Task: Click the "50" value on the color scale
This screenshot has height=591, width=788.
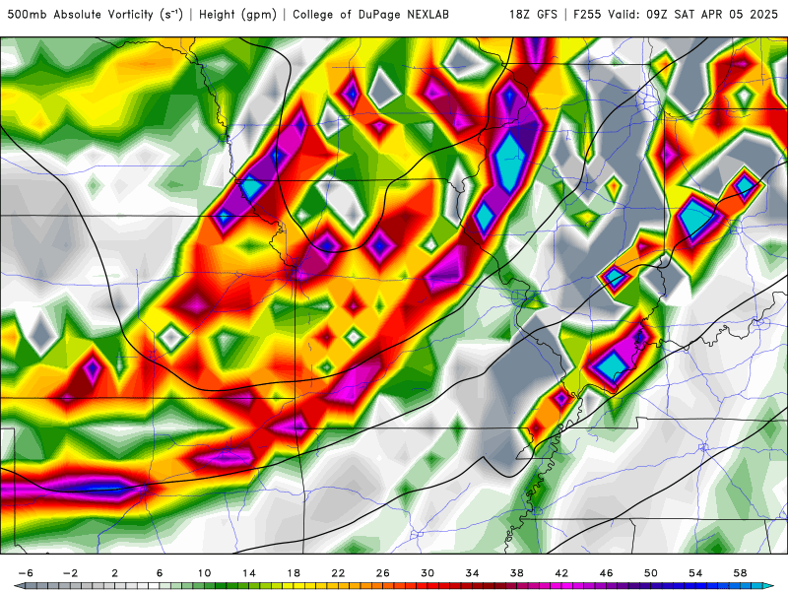Action: [651, 573]
